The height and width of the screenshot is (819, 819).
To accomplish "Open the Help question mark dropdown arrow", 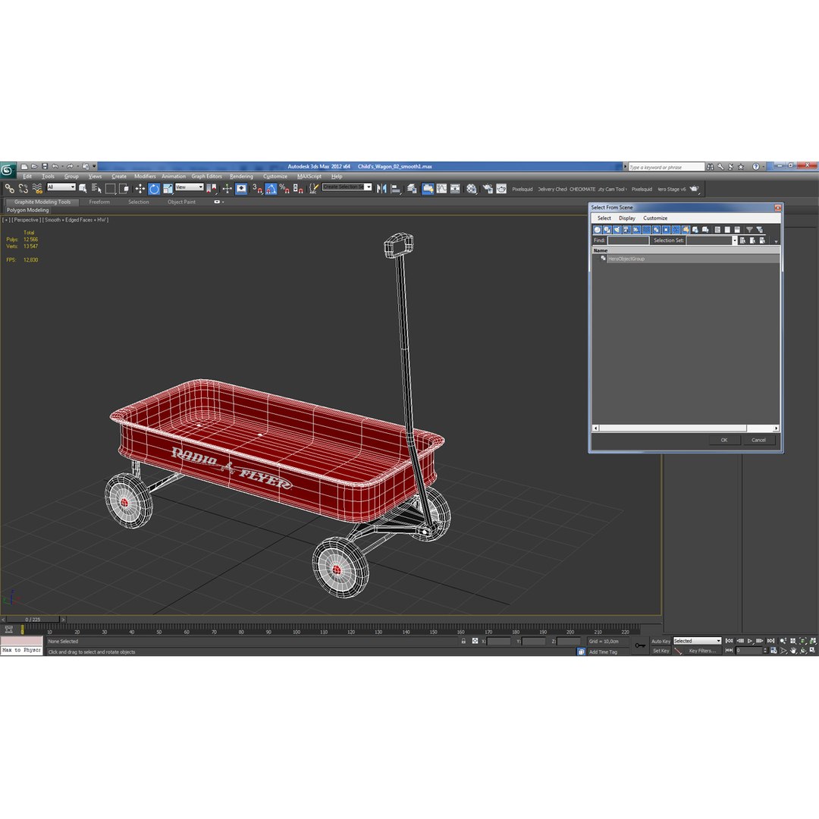I will [x=763, y=167].
